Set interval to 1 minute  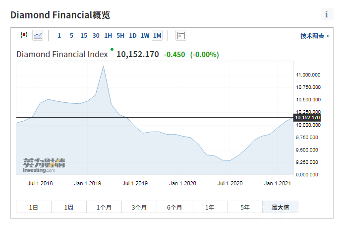pyautogui.click(x=59, y=35)
